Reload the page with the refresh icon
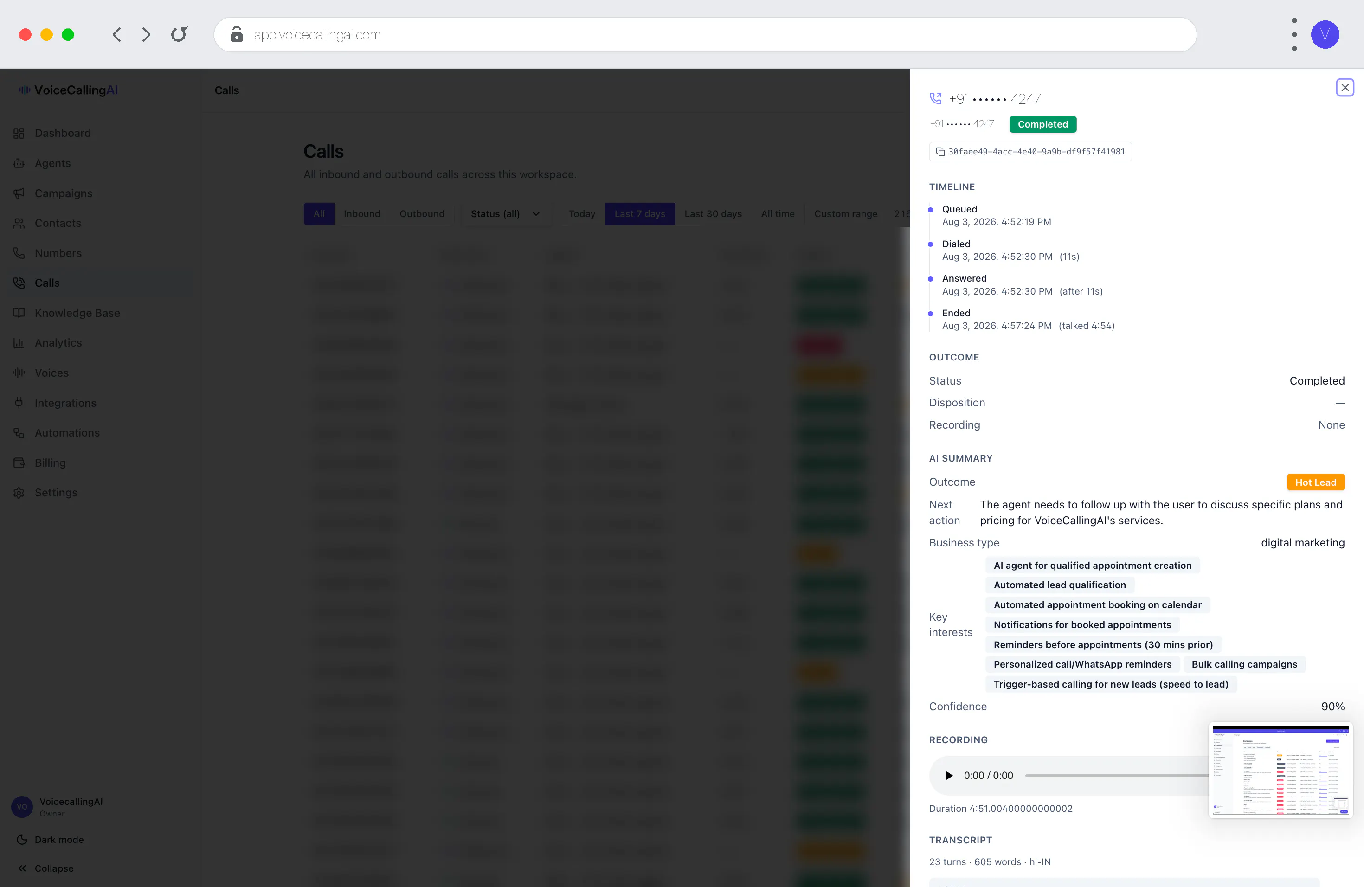The image size is (1364, 887). pos(179,34)
